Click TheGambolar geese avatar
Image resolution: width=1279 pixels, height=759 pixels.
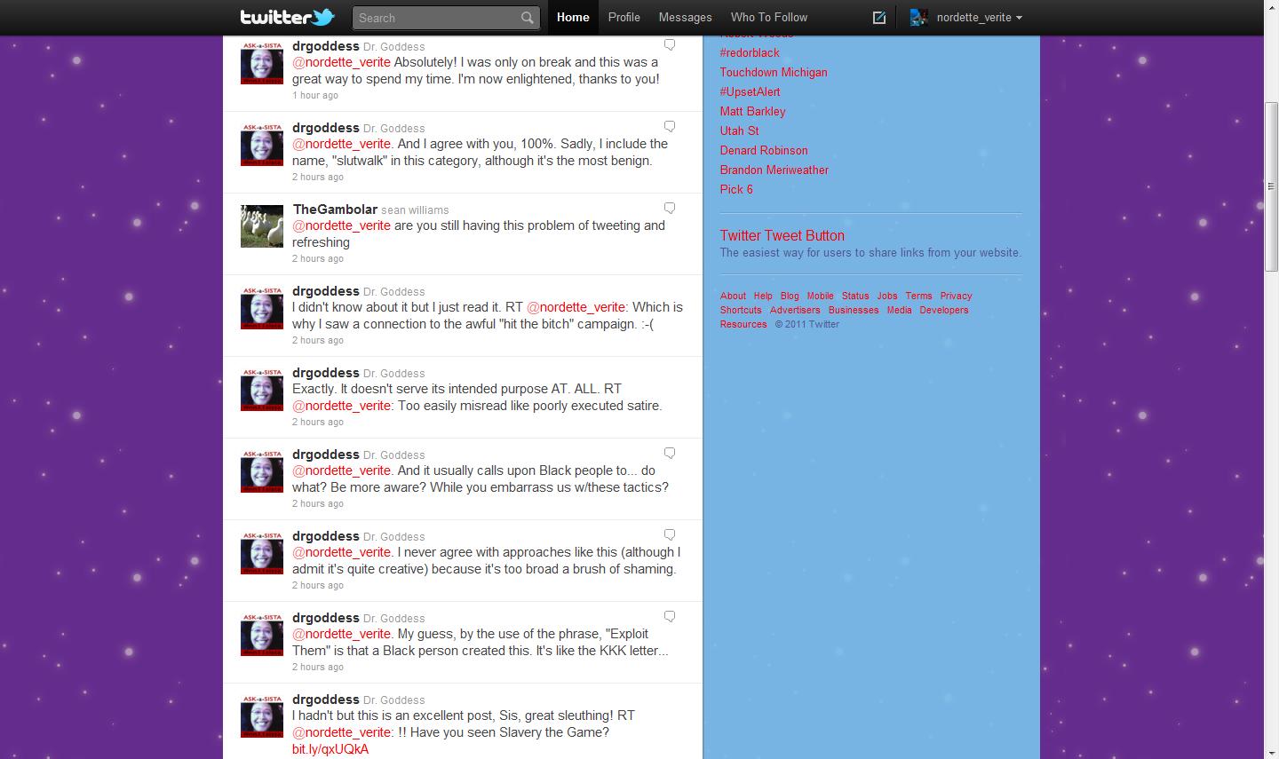[262, 225]
